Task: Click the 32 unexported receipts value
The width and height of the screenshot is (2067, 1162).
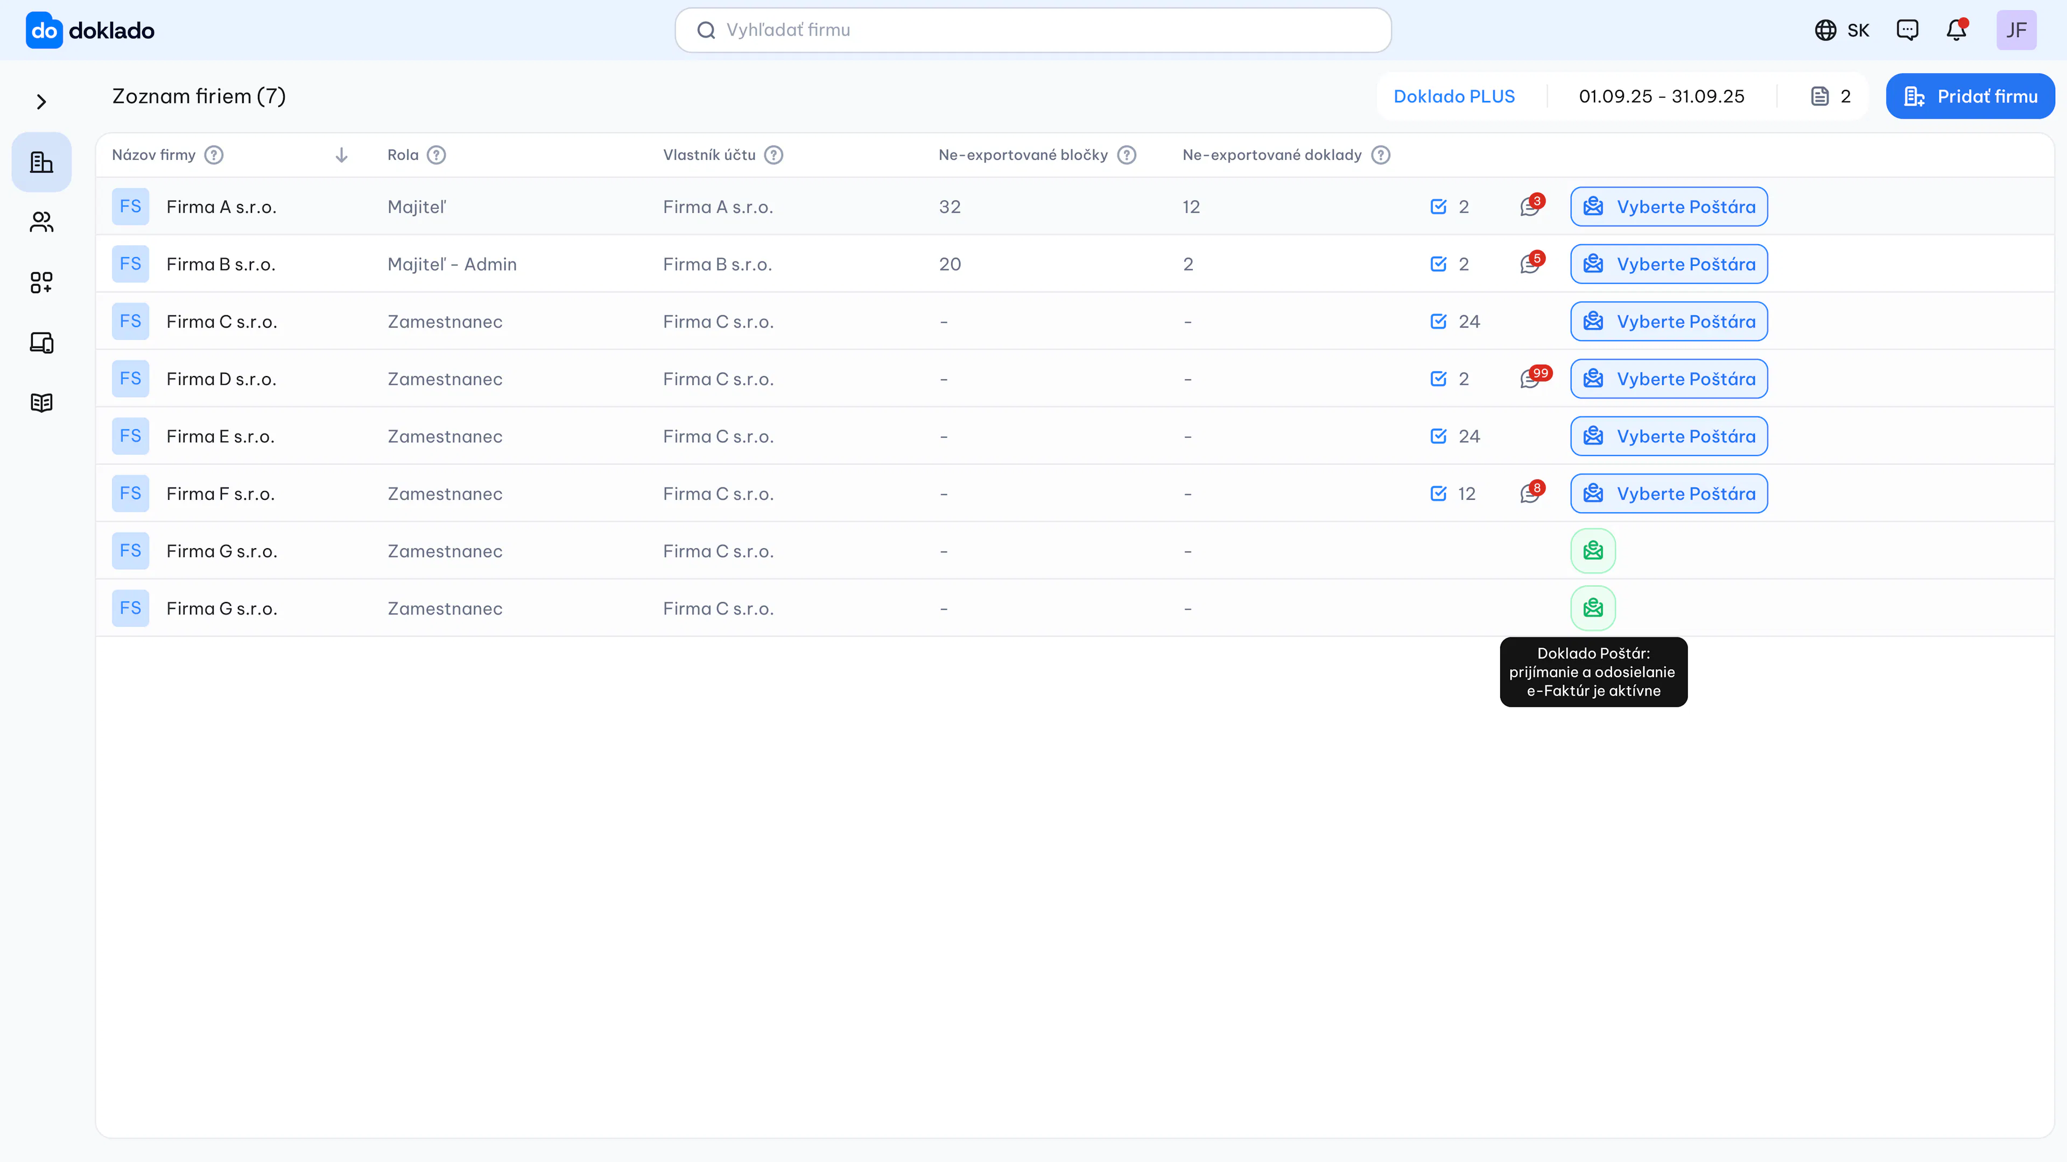Action: pos(950,207)
